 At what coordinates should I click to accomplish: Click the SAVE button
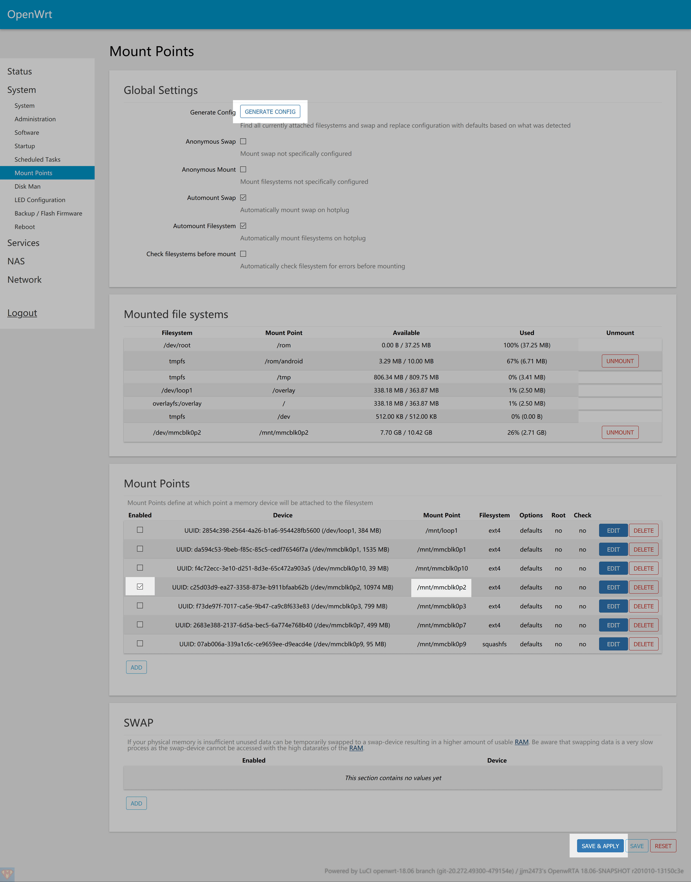coord(636,846)
